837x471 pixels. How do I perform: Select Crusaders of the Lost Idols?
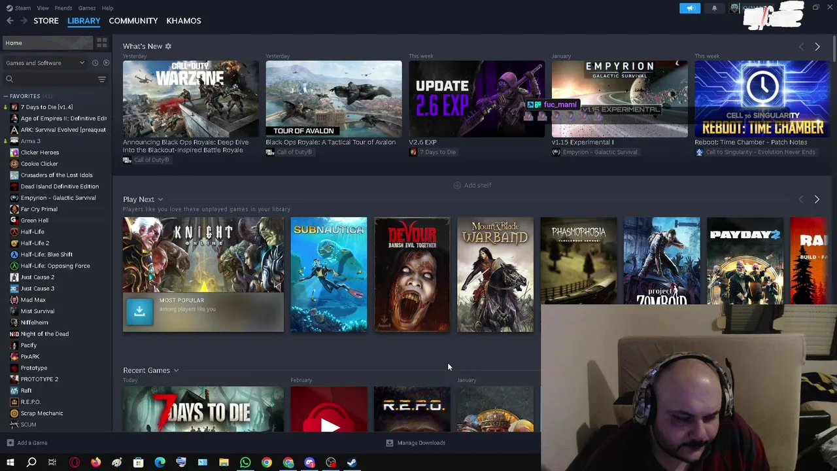point(56,175)
